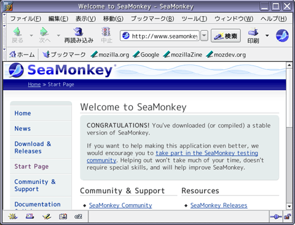The width and height of the screenshot is (295, 225).
Task: Expand the URL bar history dropdown
Action: [x=204, y=36]
